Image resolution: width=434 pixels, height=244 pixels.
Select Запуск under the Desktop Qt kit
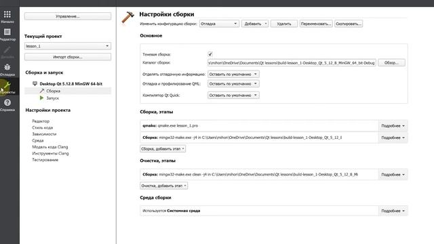pos(53,98)
